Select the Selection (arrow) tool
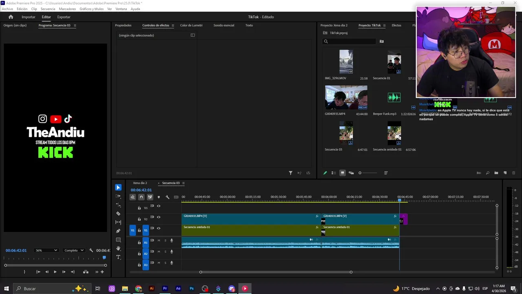 [118, 187]
